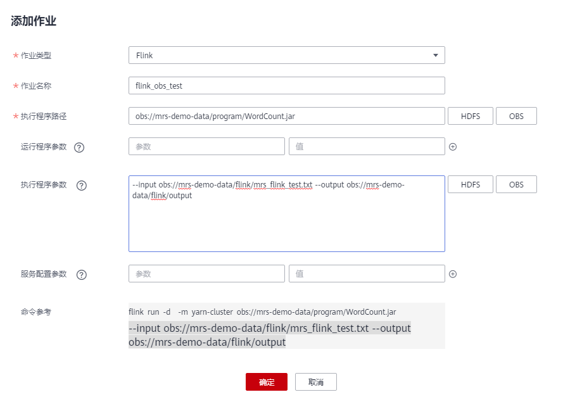
Task: Confirm with the red 确定 button
Action: tap(267, 382)
